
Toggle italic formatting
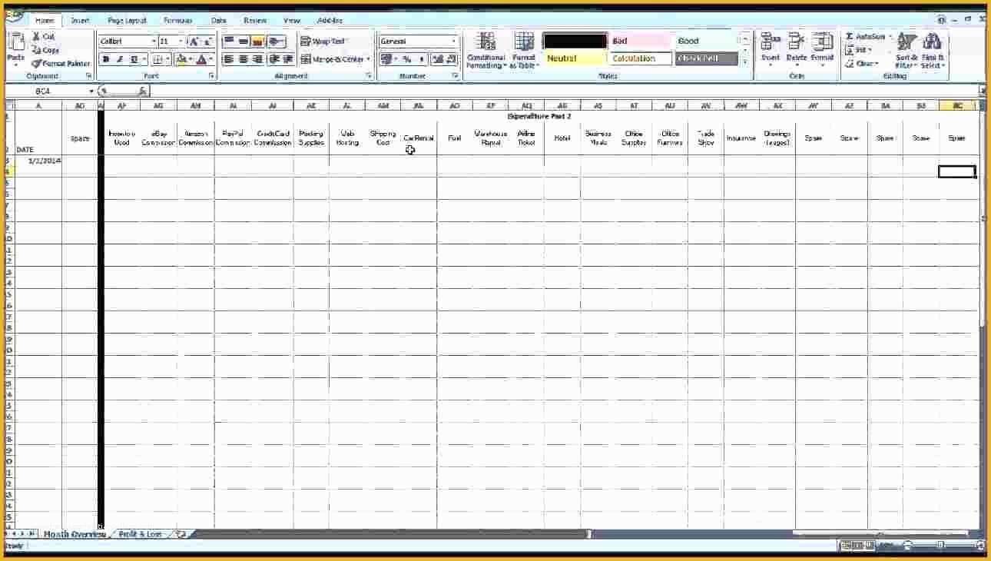click(120, 59)
